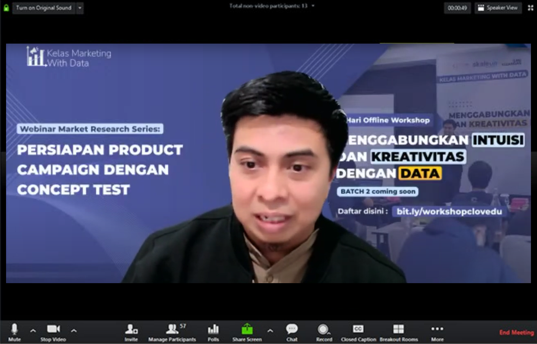Expand share options arrow beside Share Screen
Image resolution: width=537 pixels, height=344 pixels.
coord(270,331)
